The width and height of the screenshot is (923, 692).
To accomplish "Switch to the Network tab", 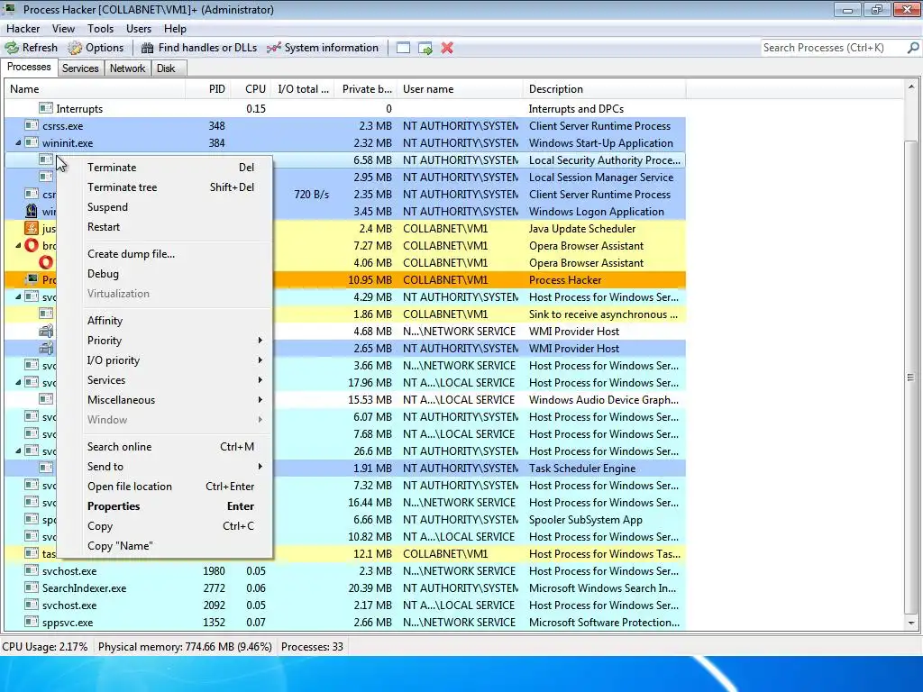I will click(x=127, y=68).
